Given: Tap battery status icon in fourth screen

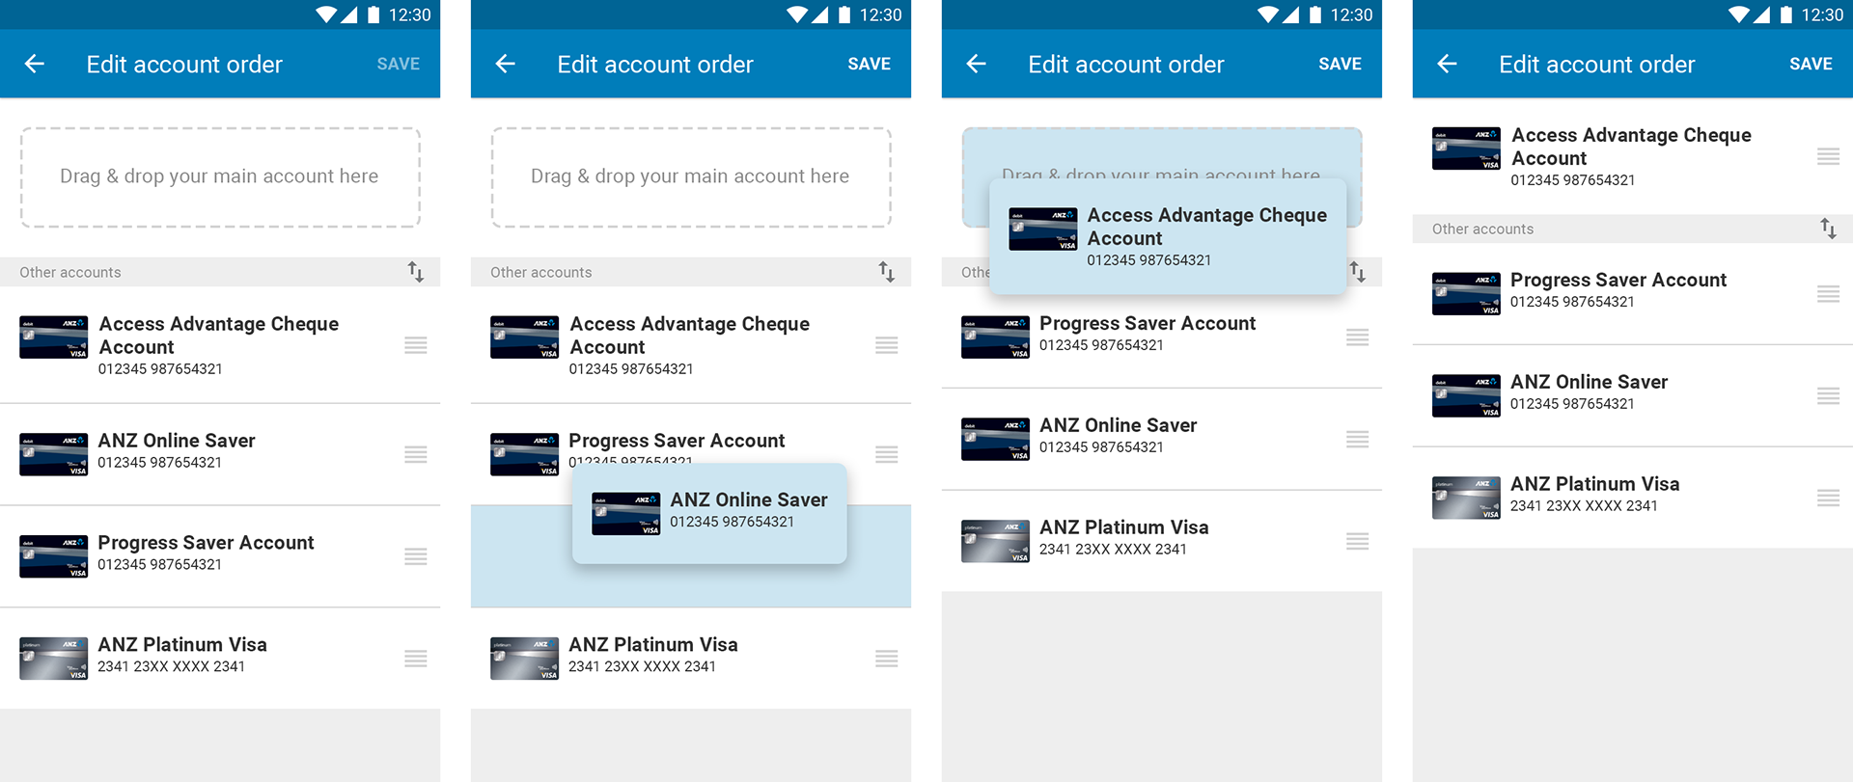Looking at the screenshot, I should tap(1786, 14).
